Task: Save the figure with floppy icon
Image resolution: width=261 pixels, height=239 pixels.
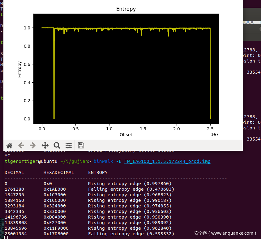Action: 81,146
